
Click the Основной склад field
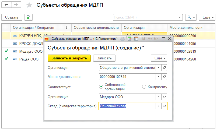(x=127, y=106)
